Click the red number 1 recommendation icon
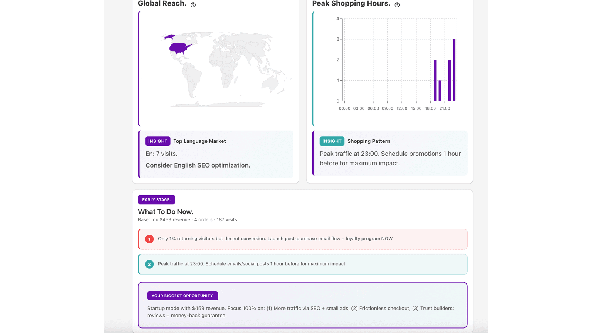The image size is (592, 333). click(149, 239)
